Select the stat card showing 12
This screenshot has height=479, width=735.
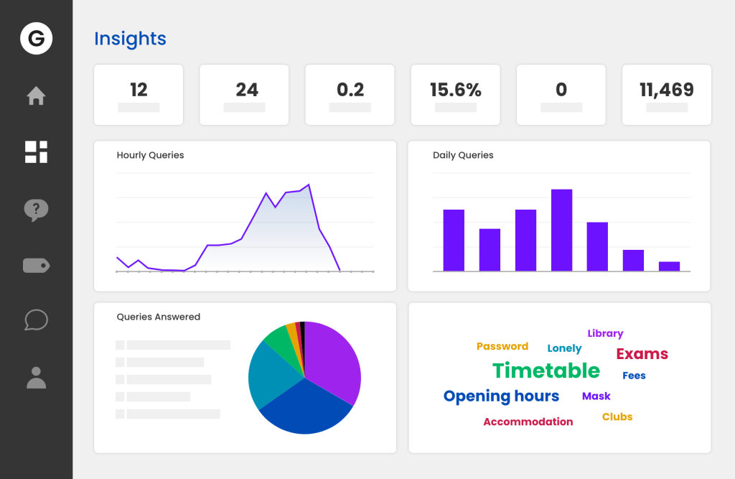pos(139,94)
